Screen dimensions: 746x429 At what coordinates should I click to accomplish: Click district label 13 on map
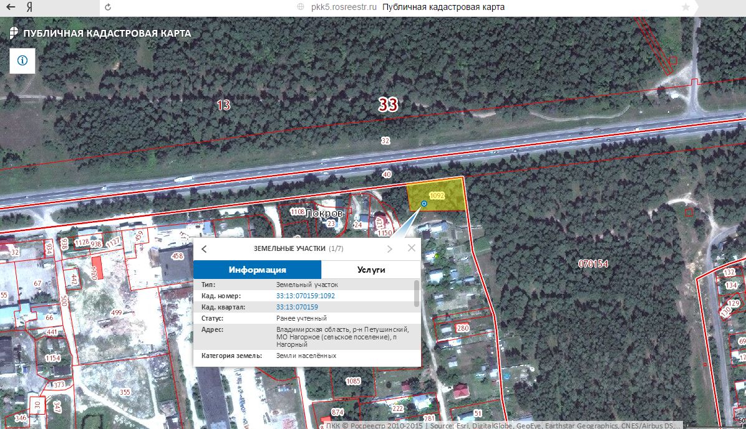(x=223, y=105)
